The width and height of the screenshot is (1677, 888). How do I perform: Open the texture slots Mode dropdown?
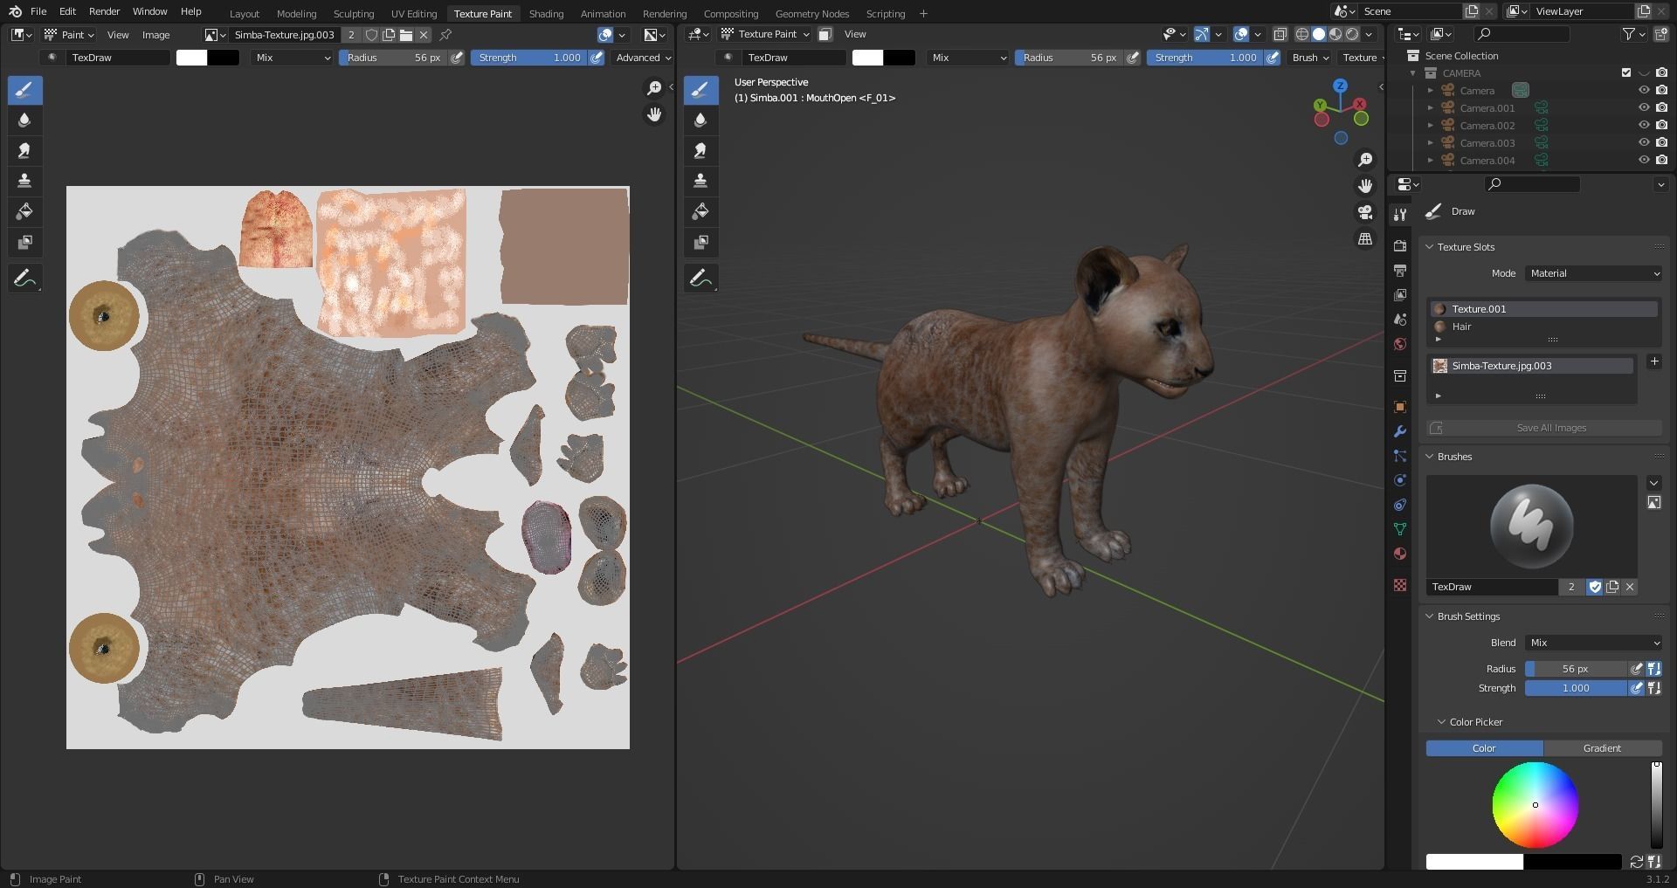click(x=1594, y=273)
